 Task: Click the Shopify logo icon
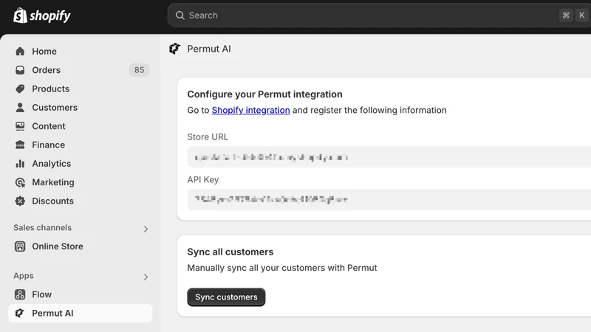[20, 15]
